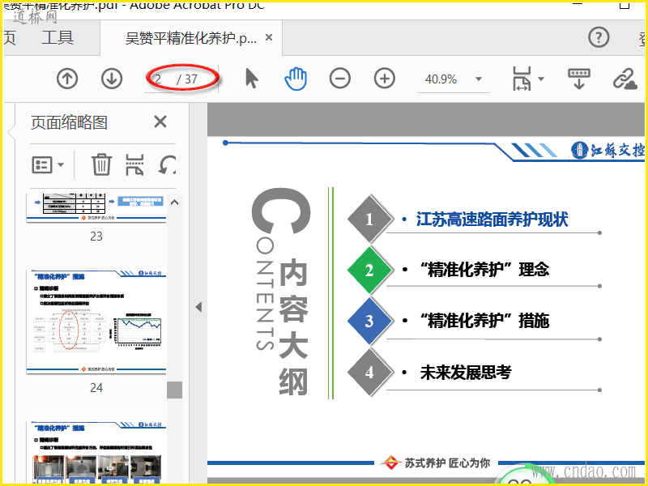Open the help question mark icon

click(599, 37)
